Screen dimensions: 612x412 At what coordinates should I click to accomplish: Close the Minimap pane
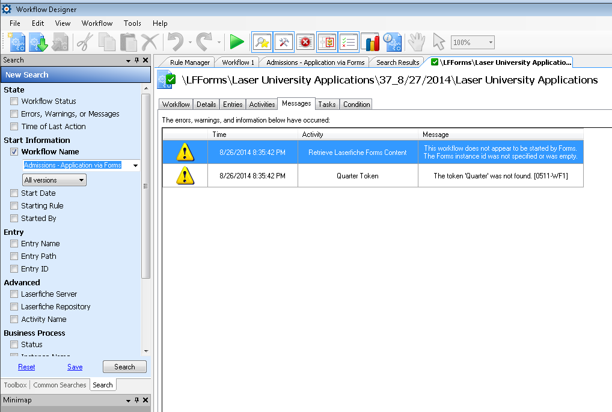tap(145, 400)
